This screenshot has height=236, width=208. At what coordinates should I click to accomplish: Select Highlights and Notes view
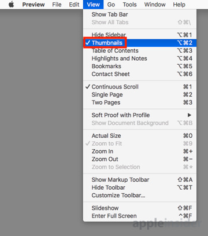pos(140,58)
